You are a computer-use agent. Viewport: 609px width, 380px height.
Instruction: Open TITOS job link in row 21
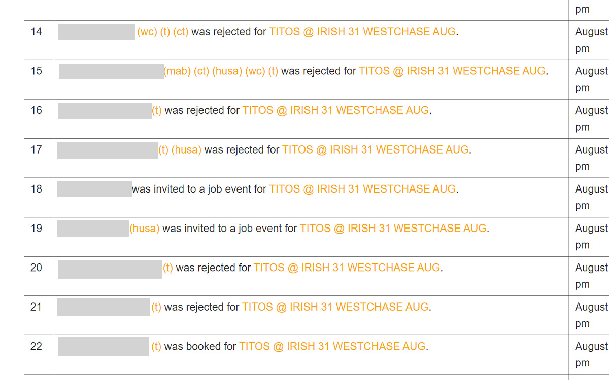tap(335, 307)
